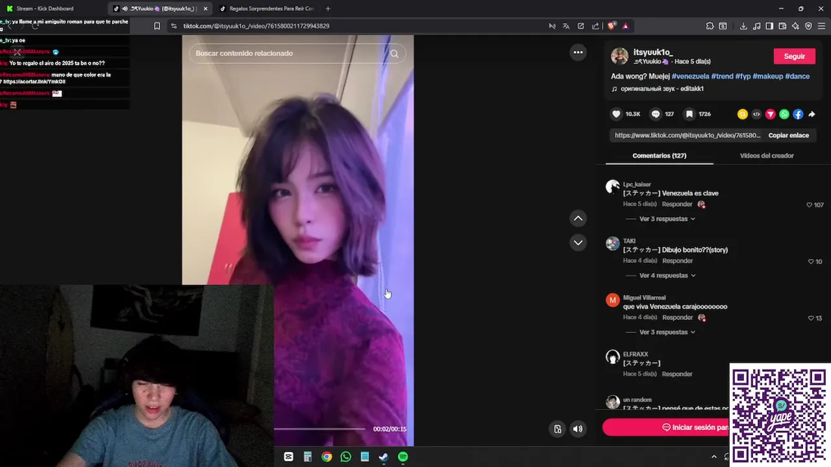Open the #makeup hashtag link
This screenshot has width=831, height=467.
tap(767, 77)
